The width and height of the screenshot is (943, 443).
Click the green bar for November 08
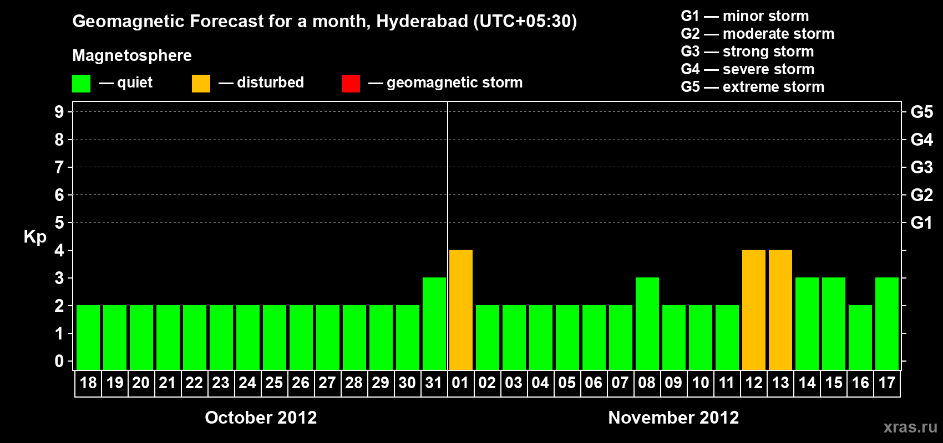[647, 324]
